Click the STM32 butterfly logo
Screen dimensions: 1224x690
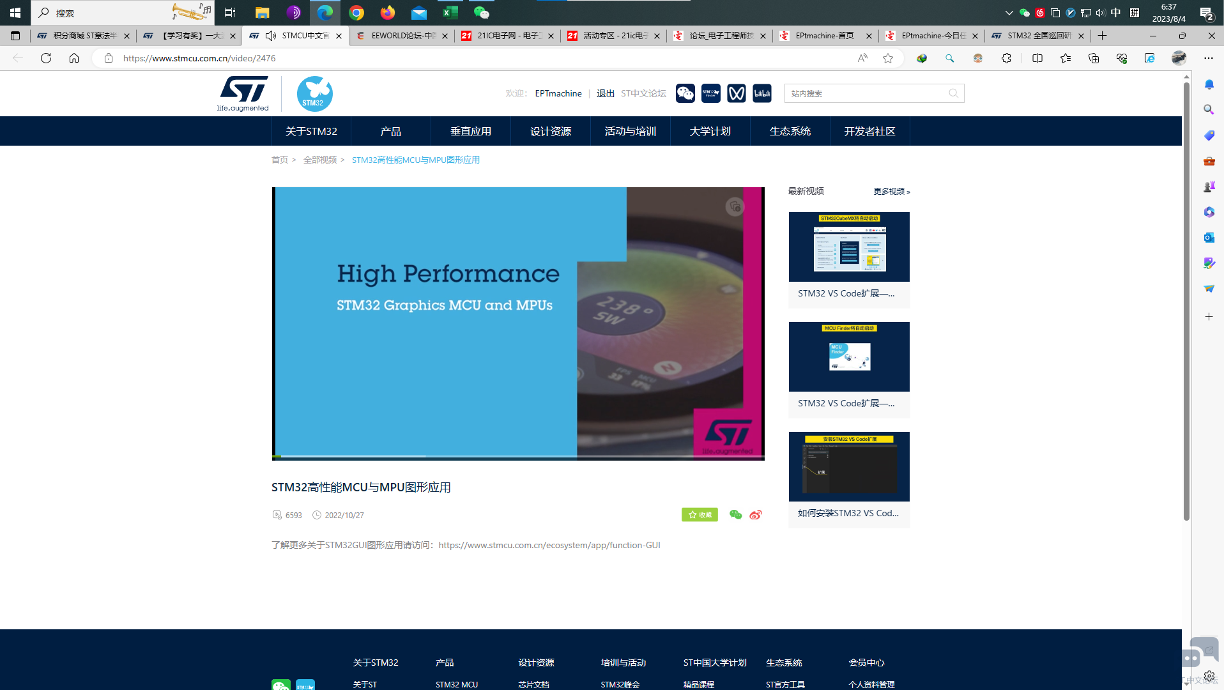click(314, 94)
